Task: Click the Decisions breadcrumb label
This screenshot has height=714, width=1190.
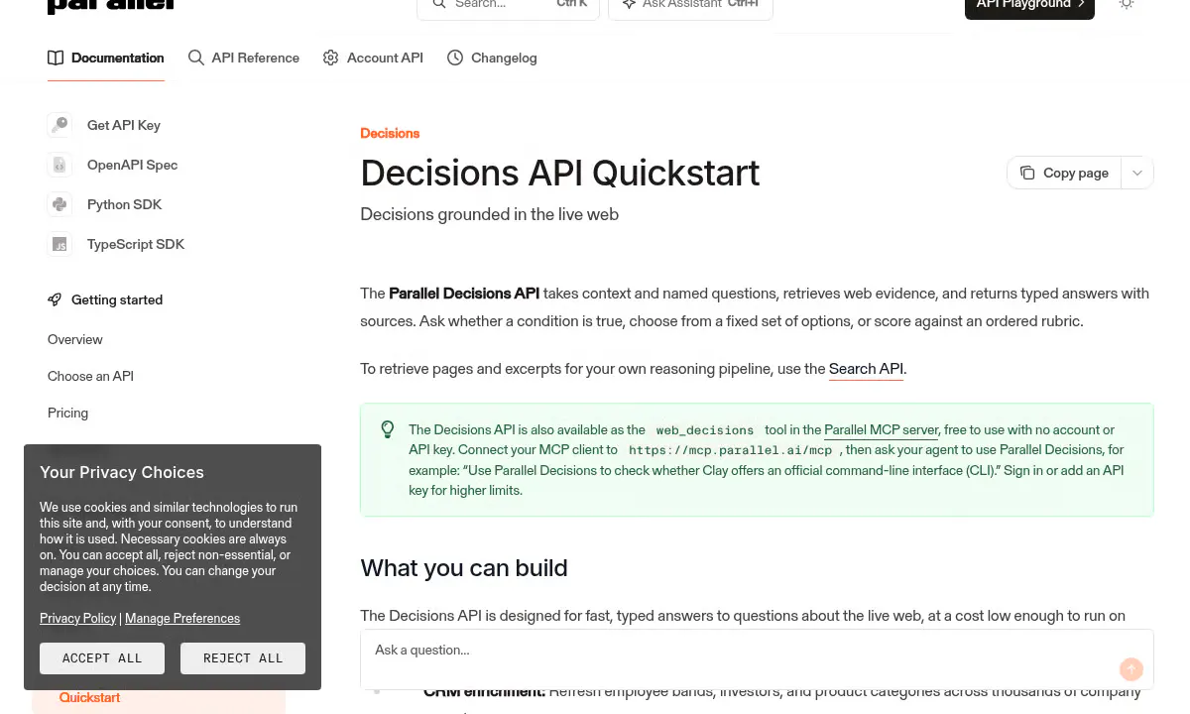Action: tap(390, 133)
